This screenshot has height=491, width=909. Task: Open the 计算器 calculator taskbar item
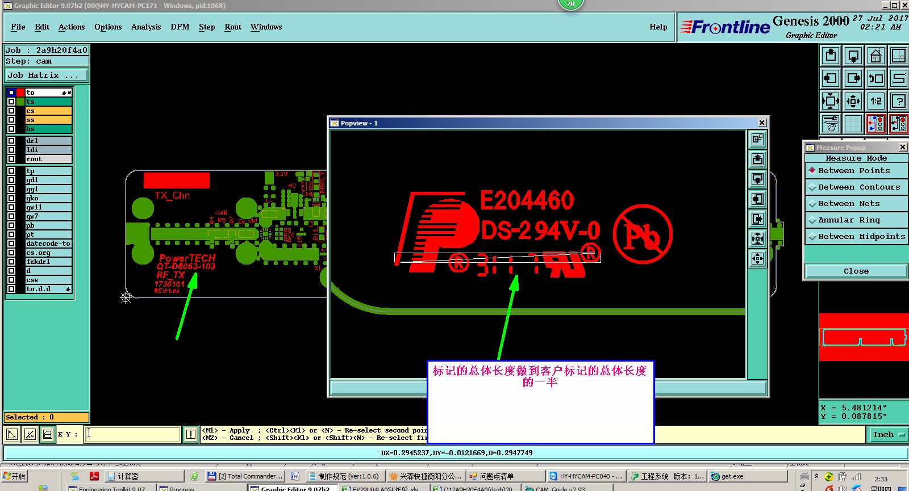click(x=144, y=476)
